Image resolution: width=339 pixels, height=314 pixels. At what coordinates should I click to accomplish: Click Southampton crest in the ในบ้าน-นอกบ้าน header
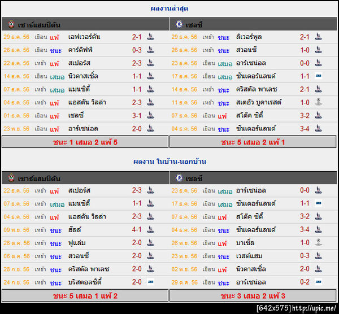point(11,178)
